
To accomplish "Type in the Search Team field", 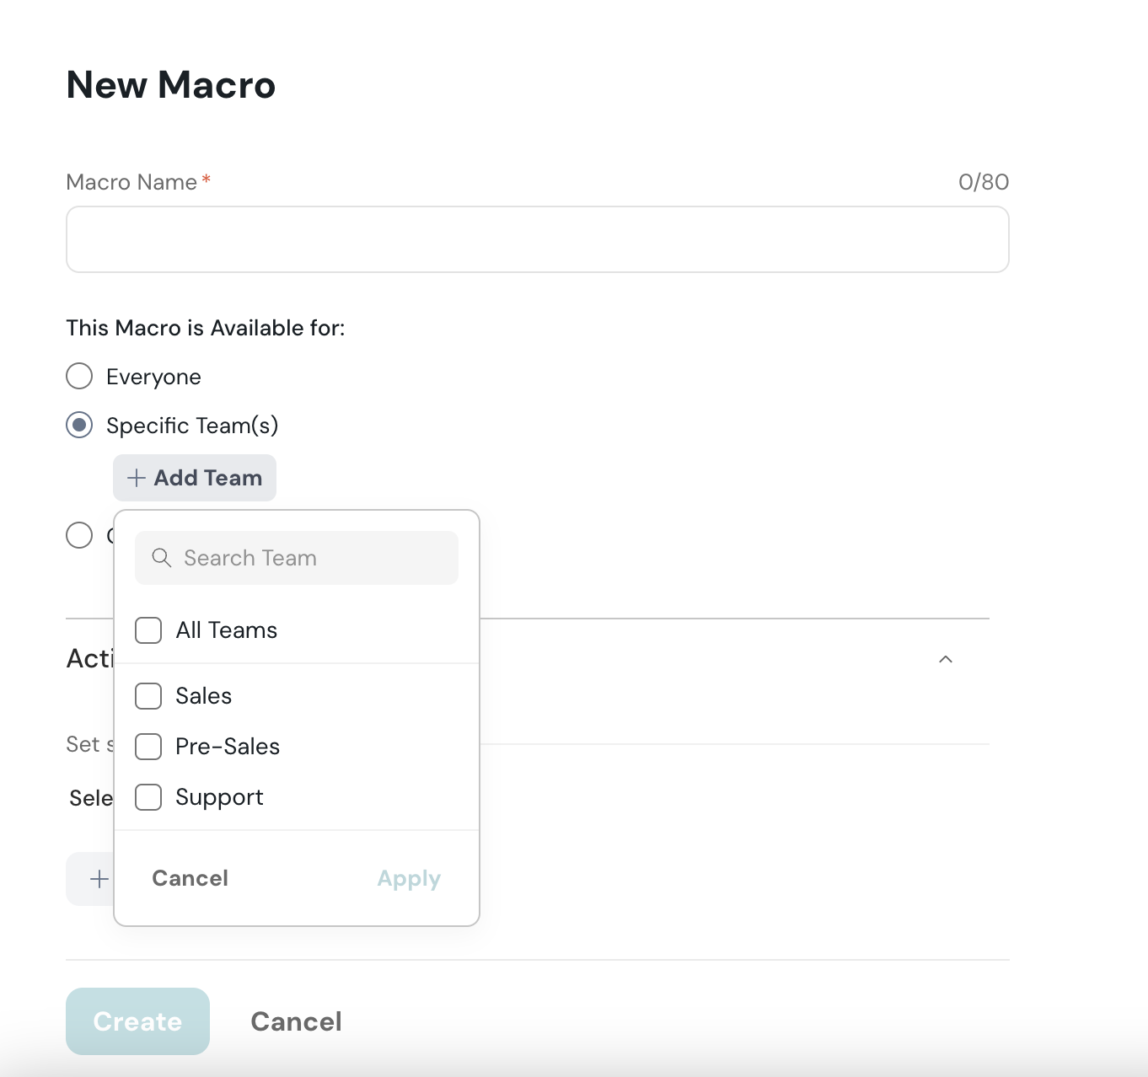I will tap(312, 558).
